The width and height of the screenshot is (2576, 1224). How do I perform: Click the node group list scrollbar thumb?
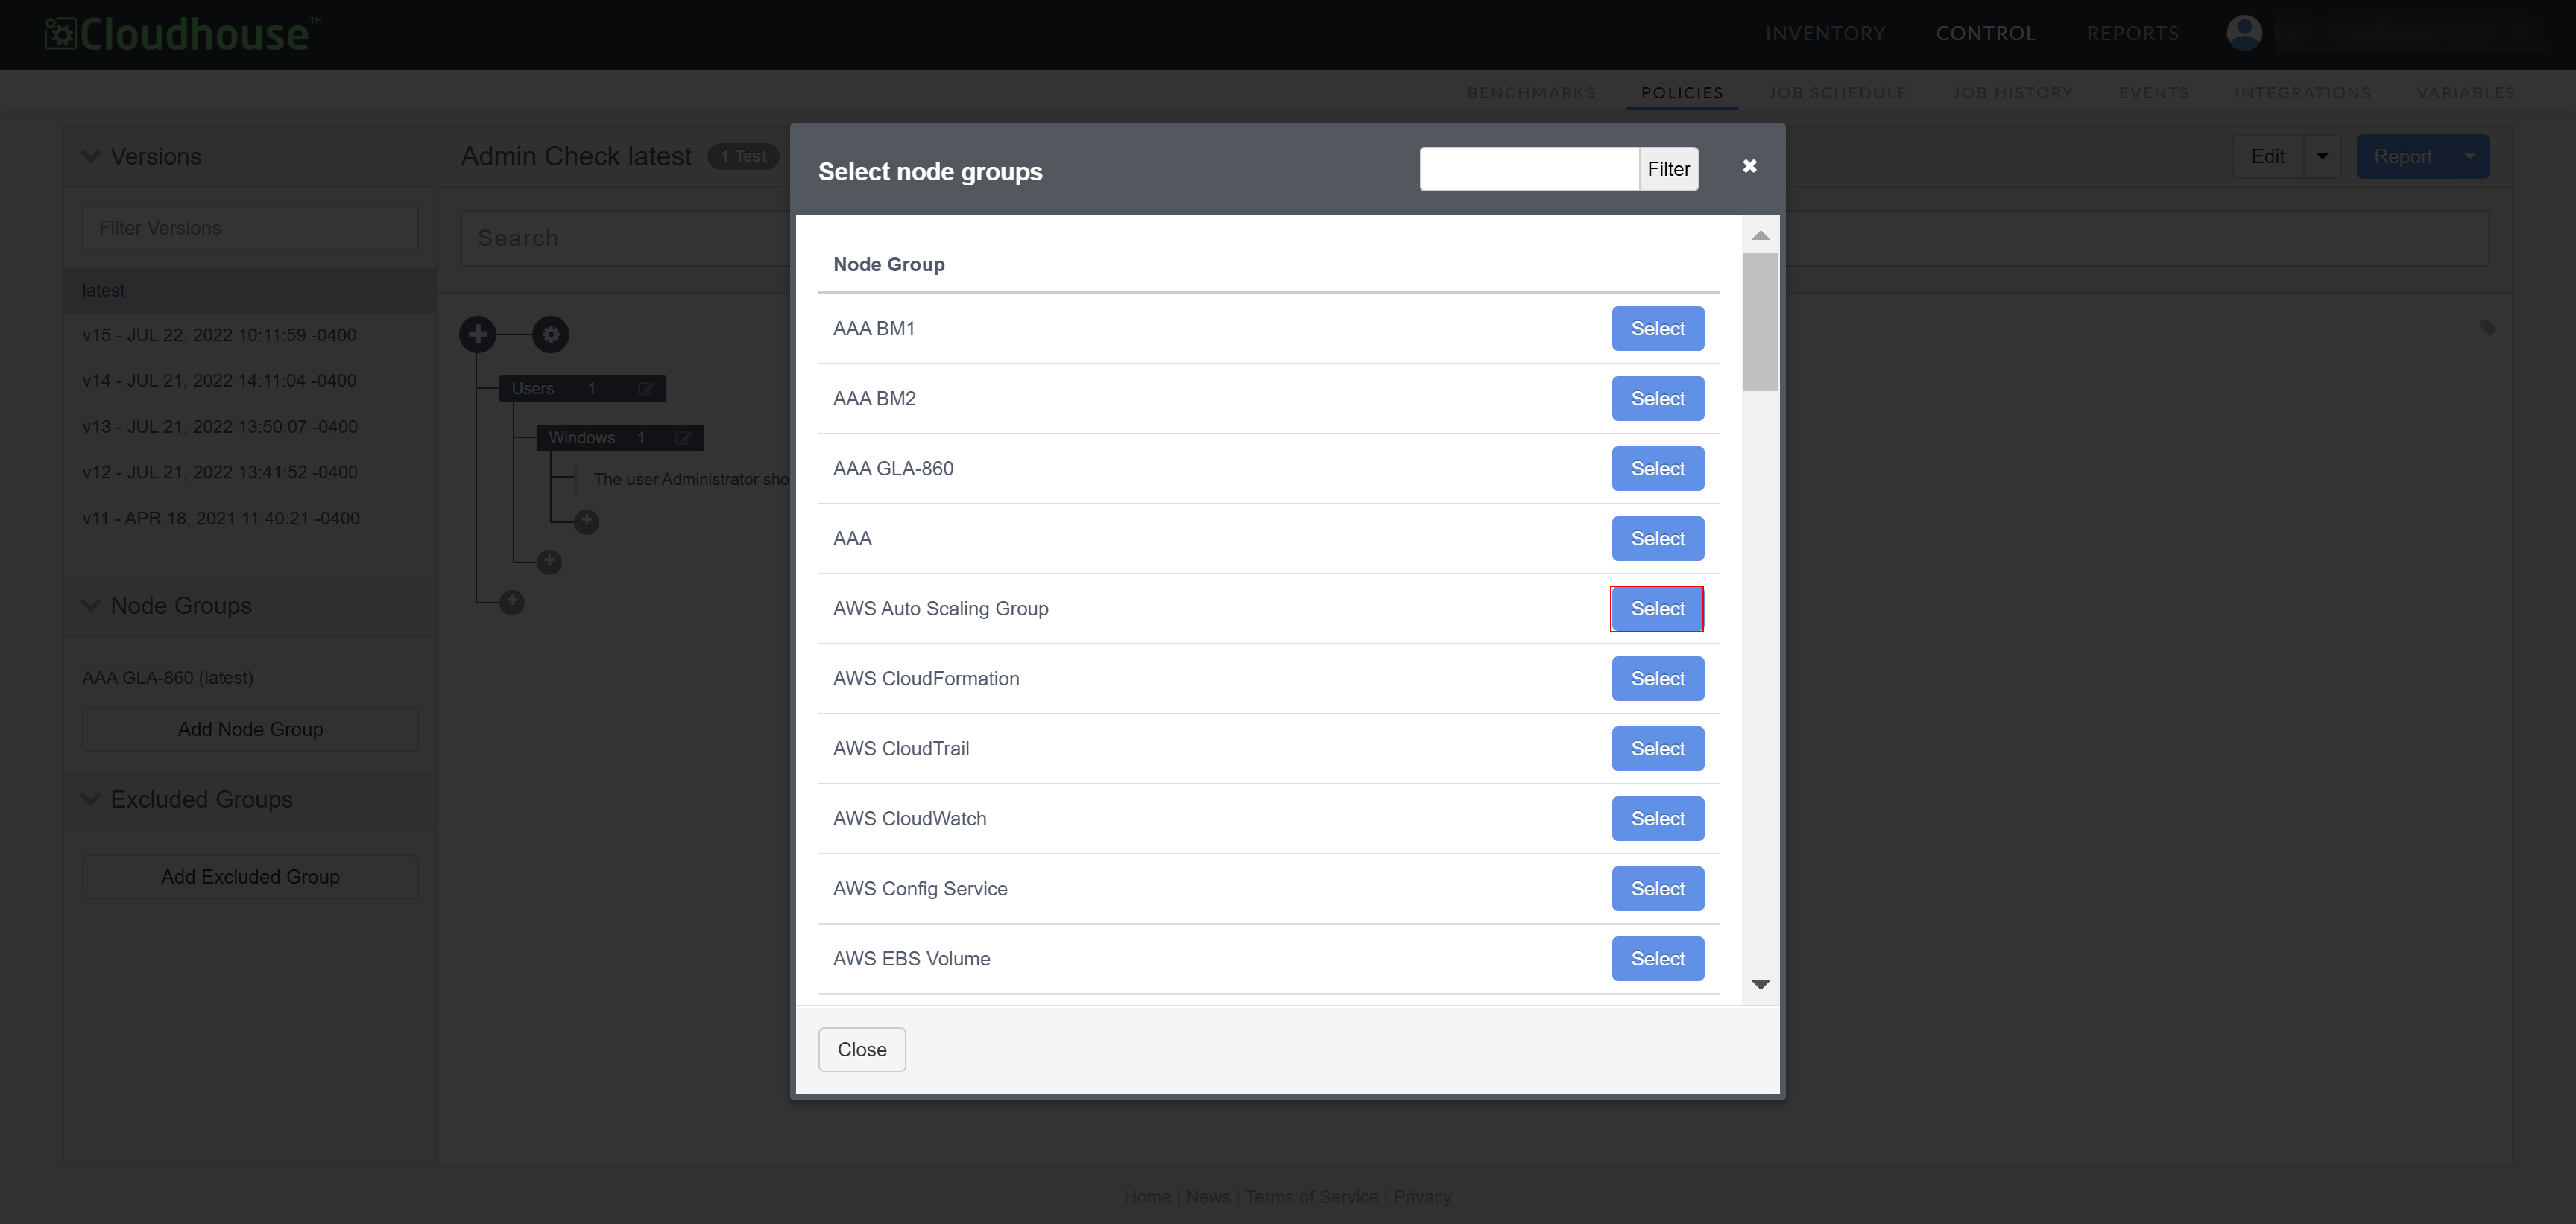1761,322
